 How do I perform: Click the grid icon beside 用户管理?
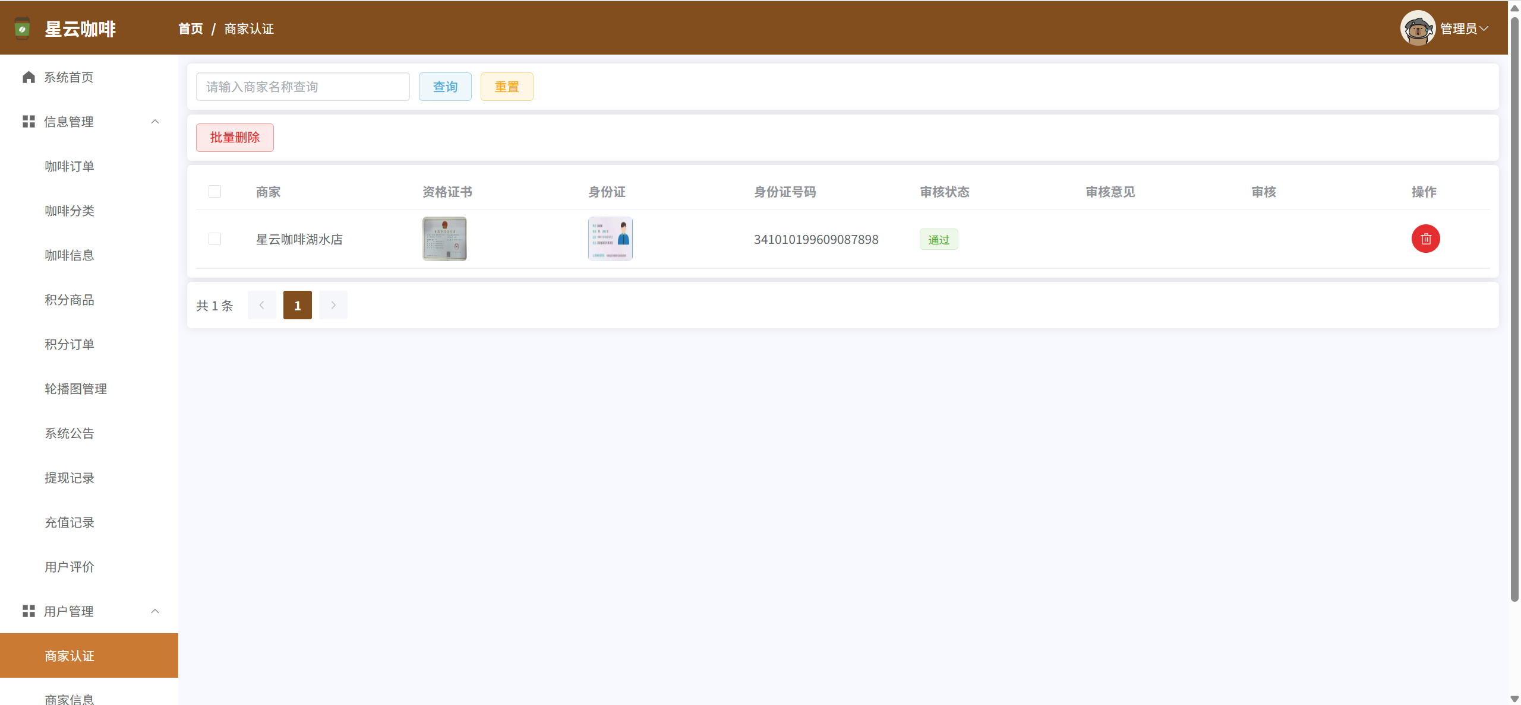point(29,611)
